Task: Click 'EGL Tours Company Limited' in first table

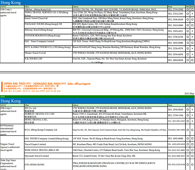Action: pos(39,41)
